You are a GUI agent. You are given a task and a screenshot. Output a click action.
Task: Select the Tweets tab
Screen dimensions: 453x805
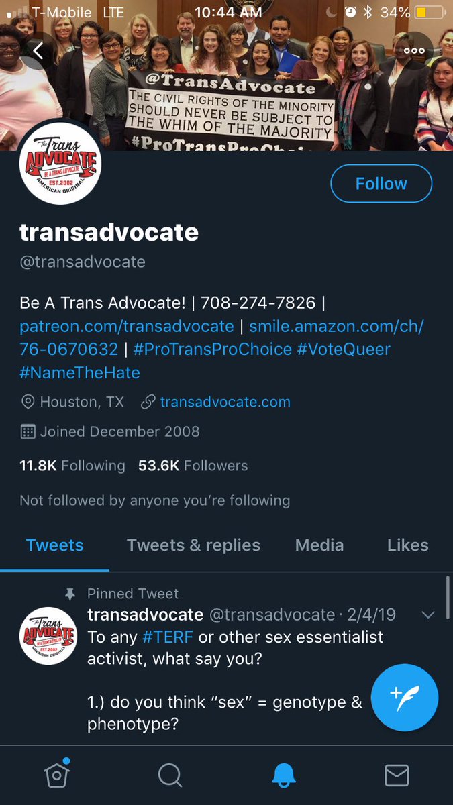coord(54,545)
